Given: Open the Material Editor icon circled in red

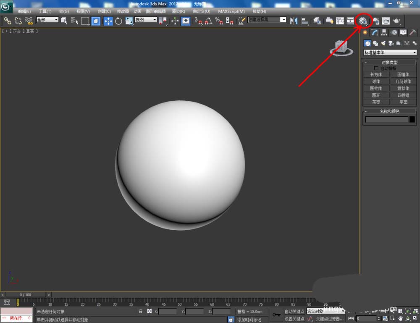Looking at the screenshot, I should coord(363,21).
